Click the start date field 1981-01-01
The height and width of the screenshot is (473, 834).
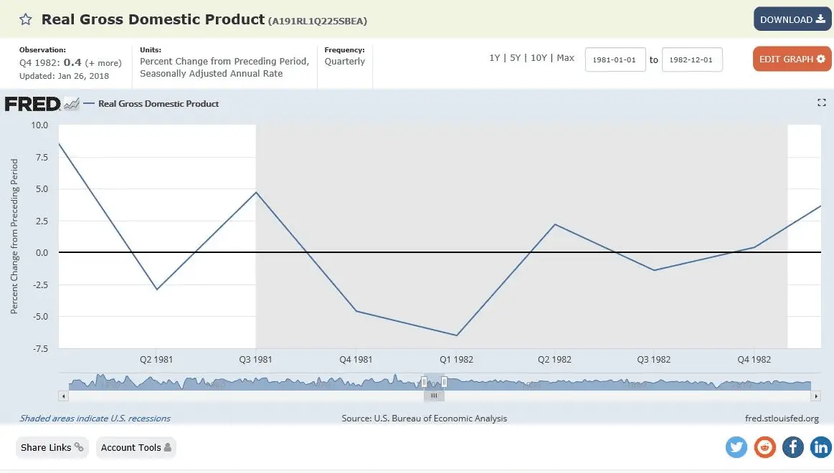pyautogui.click(x=615, y=59)
